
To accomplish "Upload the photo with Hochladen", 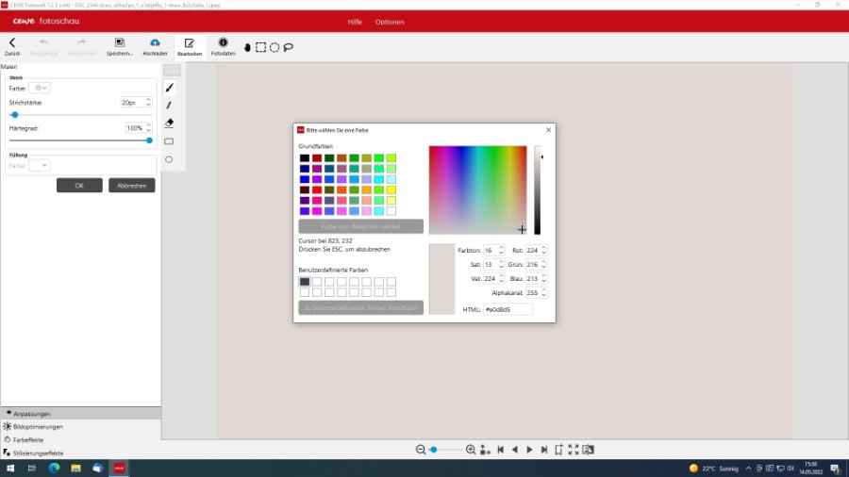I will 155,46.
